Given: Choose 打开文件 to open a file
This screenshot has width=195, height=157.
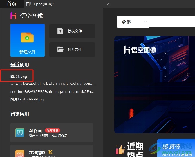Looking at the screenshot, I should [x=72, y=50].
